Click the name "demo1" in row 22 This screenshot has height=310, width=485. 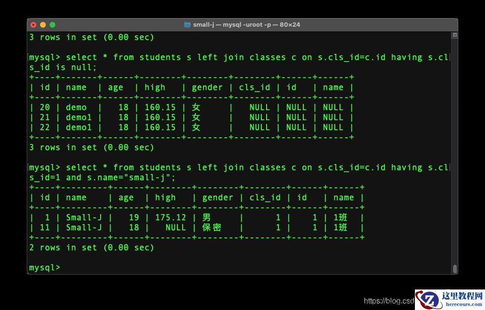[79, 127]
